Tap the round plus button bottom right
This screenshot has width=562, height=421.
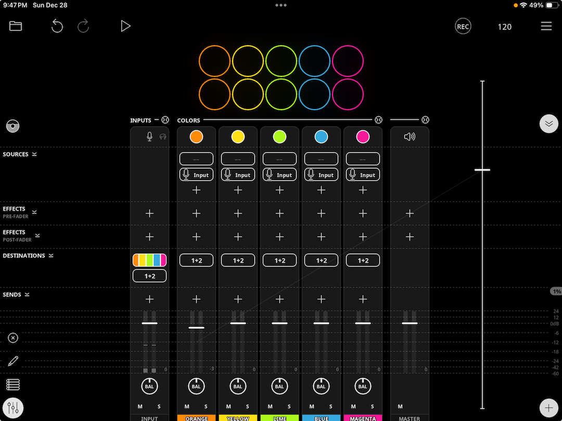[x=549, y=408]
